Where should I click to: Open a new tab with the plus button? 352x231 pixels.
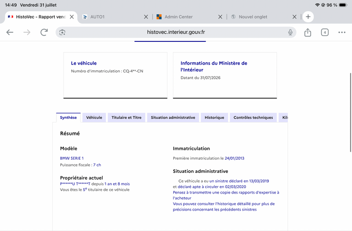(x=308, y=17)
